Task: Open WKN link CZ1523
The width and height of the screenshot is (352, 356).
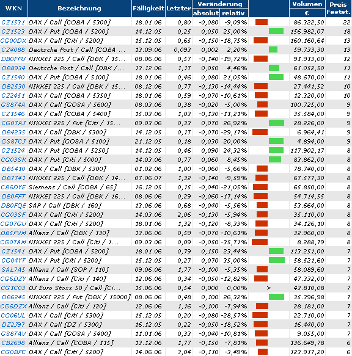Action: click(13, 31)
